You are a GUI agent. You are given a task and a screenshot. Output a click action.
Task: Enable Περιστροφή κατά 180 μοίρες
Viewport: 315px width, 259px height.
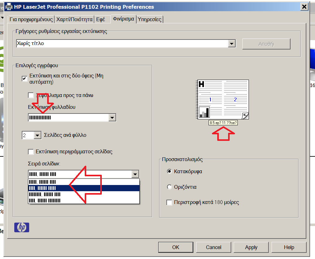click(169, 202)
